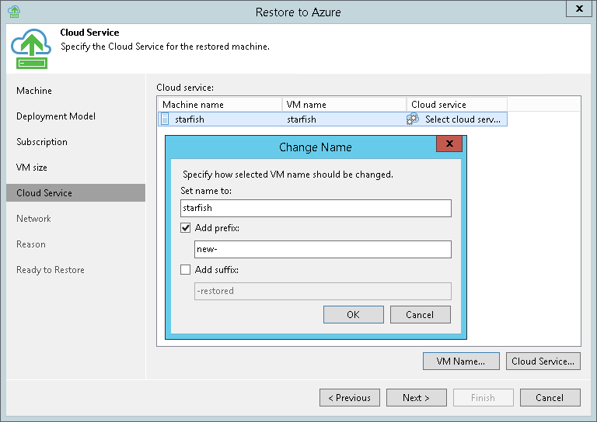Enable the Add suffix checkbox
This screenshot has width=597, height=422.
(x=186, y=270)
